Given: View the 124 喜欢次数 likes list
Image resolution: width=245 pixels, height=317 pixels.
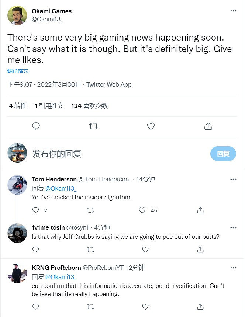Looking at the screenshot, I should point(89,106).
